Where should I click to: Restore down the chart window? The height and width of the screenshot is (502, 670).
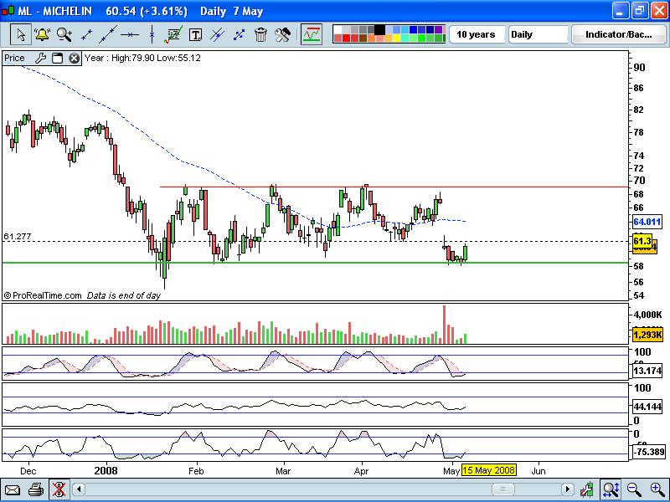click(x=640, y=11)
